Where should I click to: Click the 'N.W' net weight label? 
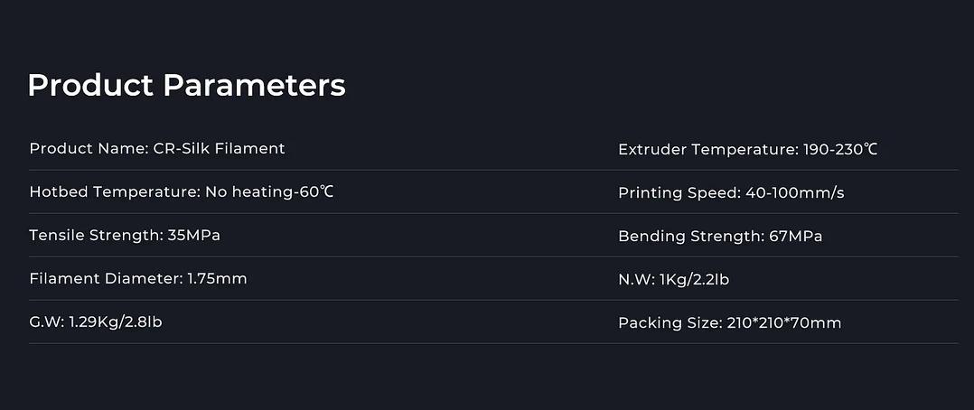coord(636,280)
